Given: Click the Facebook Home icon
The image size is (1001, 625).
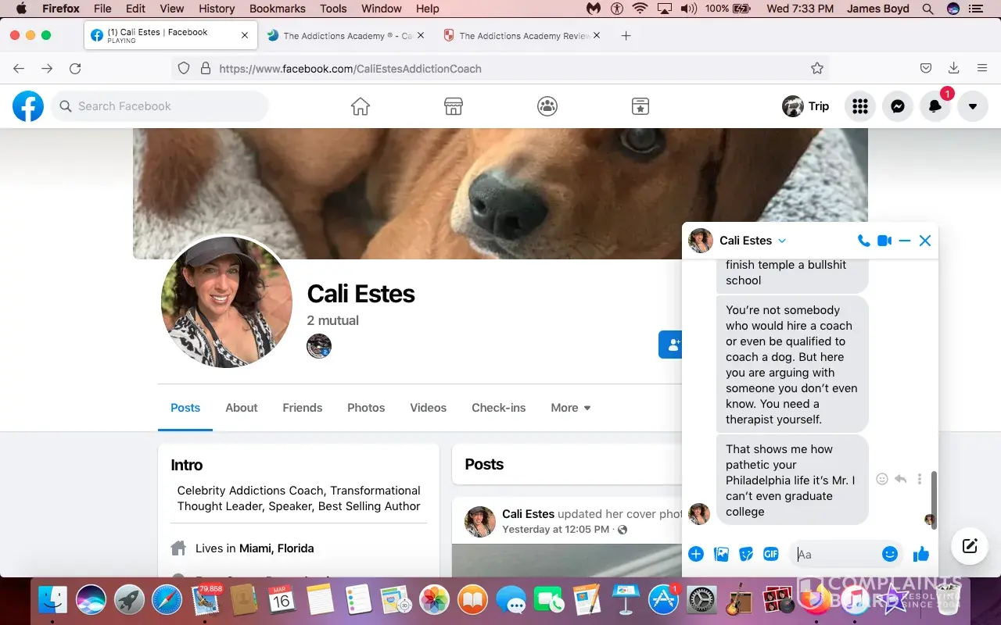Looking at the screenshot, I should pyautogui.click(x=361, y=106).
